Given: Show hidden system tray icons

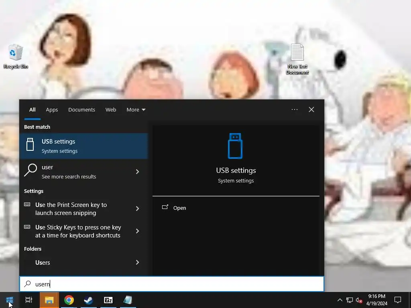Looking at the screenshot, I should tap(340, 300).
